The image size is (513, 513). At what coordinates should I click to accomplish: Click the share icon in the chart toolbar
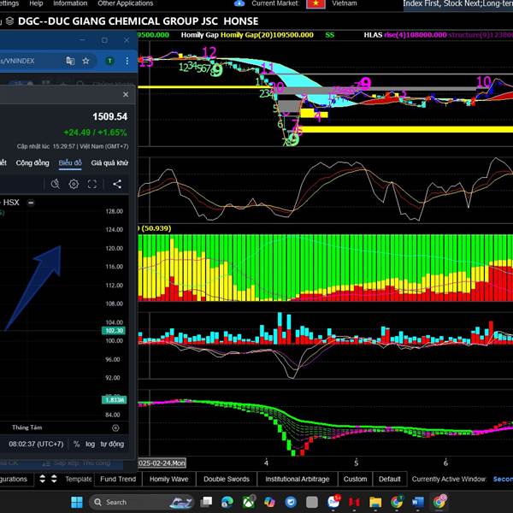click(x=117, y=184)
